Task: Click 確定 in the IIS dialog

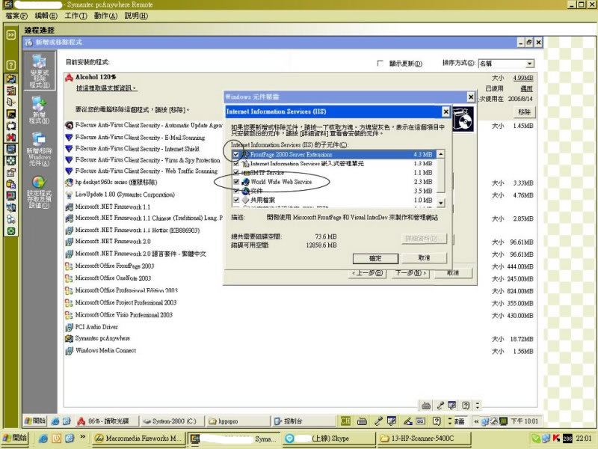Action: 375,258
